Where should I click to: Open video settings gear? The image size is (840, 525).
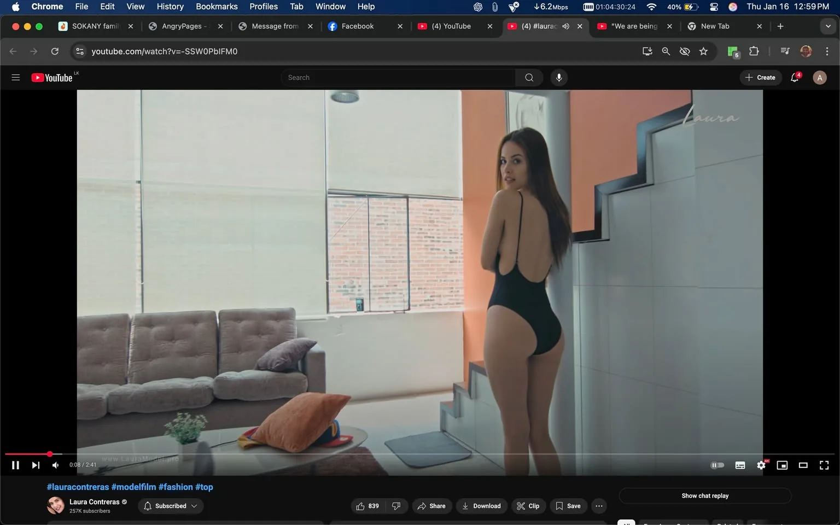[x=761, y=465]
